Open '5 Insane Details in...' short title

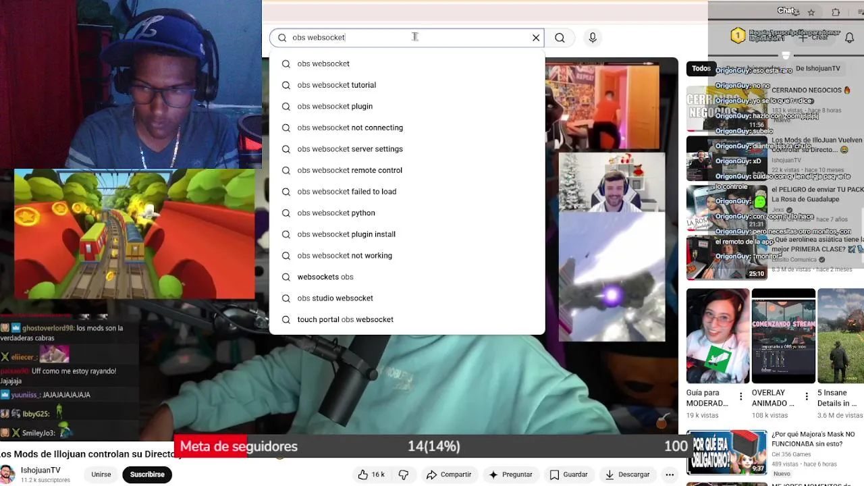point(837,398)
